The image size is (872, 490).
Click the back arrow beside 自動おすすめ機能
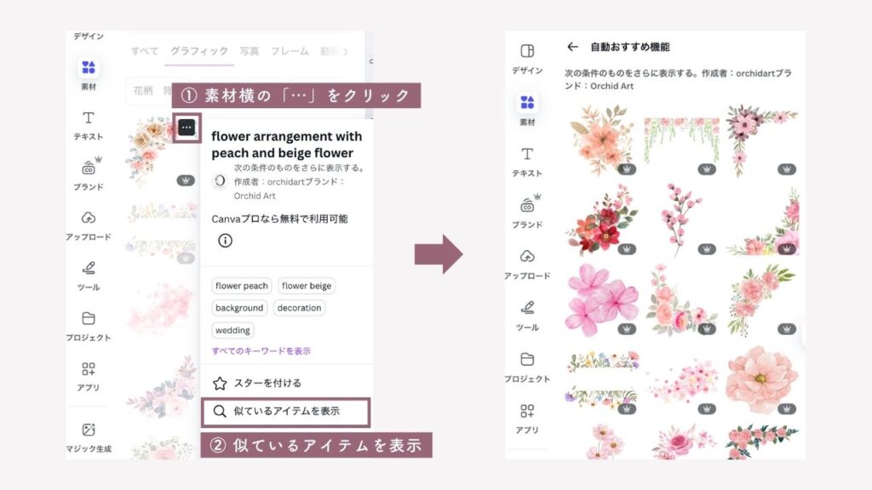click(572, 48)
